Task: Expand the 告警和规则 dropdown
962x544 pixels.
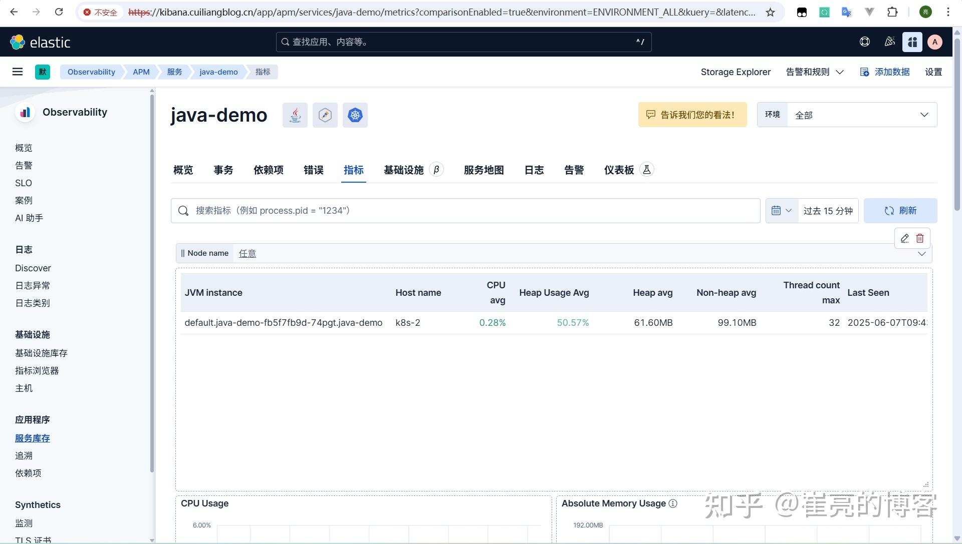Action: [x=814, y=72]
